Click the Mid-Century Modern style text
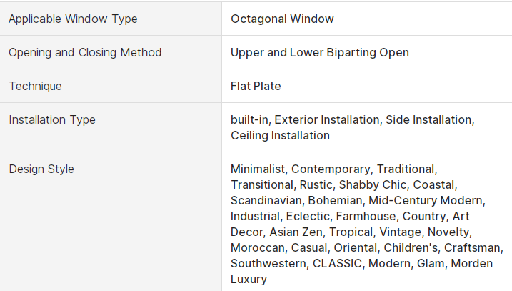512x291 pixels. pos(425,200)
